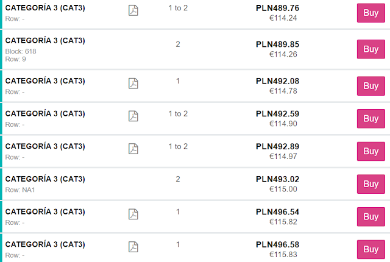Click the PDF icon on the PLN496.54 listing

point(133,214)
